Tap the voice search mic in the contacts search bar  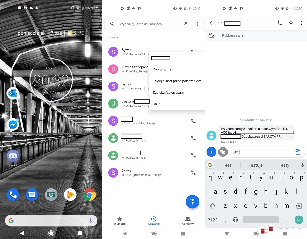pyautogui.click(x=186, y=24)
